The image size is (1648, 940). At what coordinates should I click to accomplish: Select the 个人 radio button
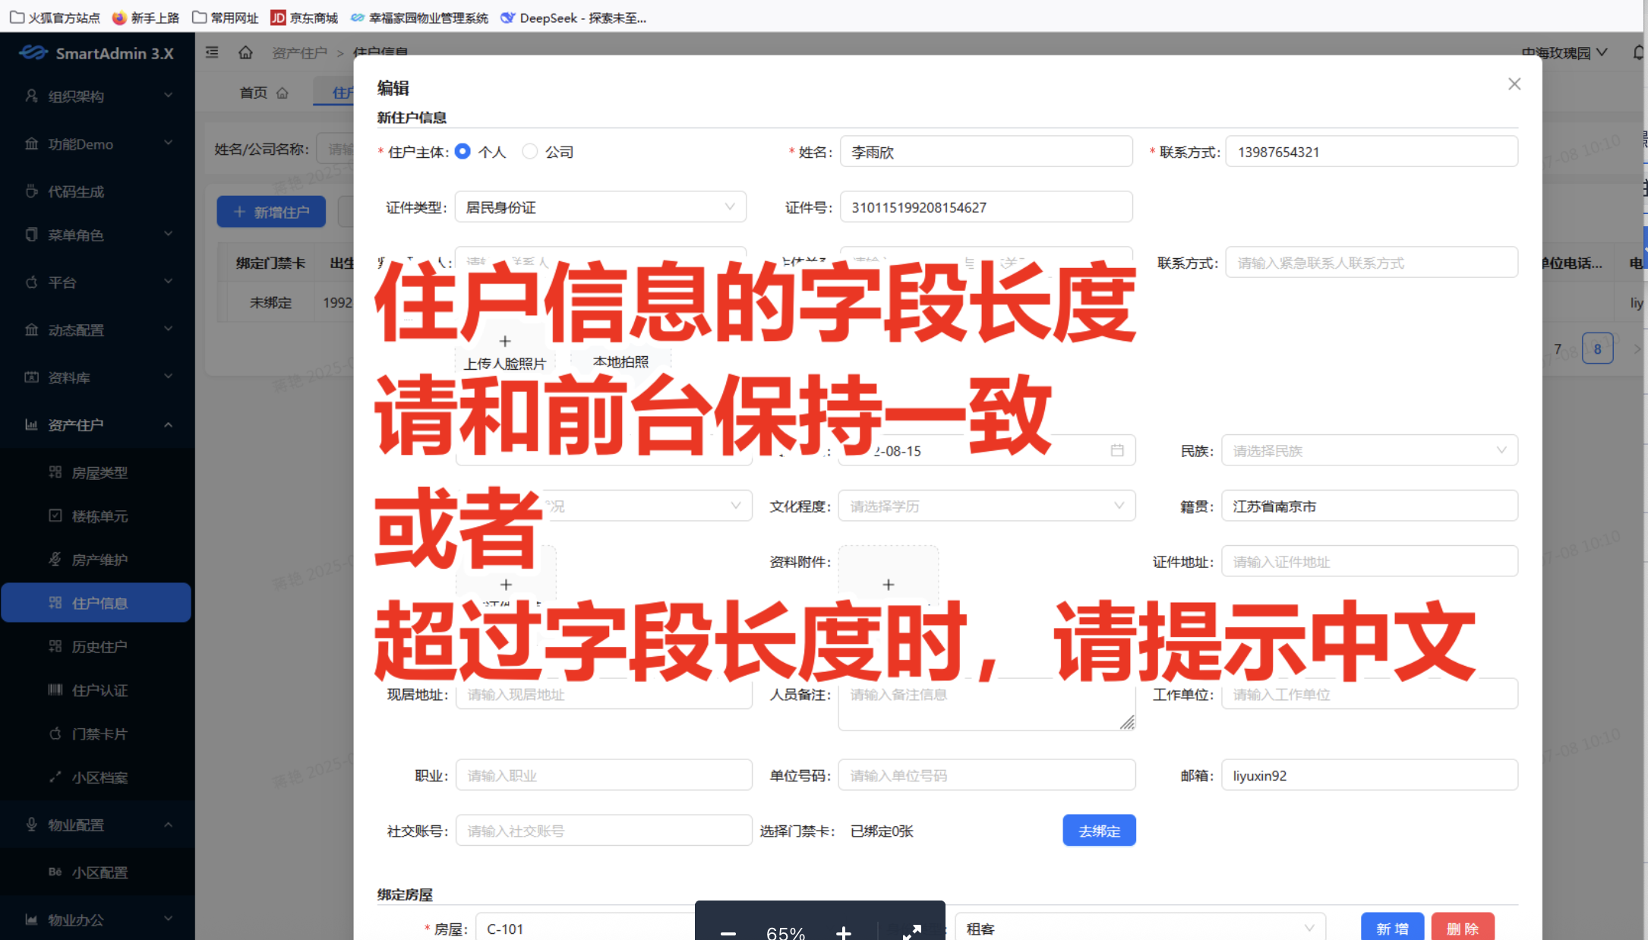pos(463,152)
